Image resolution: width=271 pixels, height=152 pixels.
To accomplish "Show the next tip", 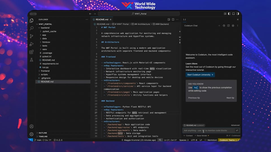I will [230, 98].
